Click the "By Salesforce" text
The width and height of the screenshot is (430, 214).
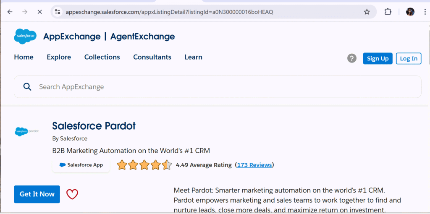(70, 138)
